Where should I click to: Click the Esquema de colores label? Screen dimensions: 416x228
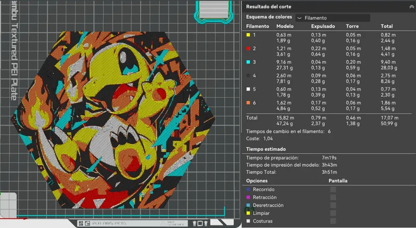coord(269,17)
